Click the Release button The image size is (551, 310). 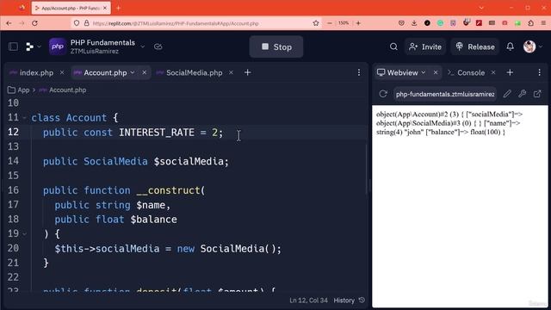(x=475, y=46)
